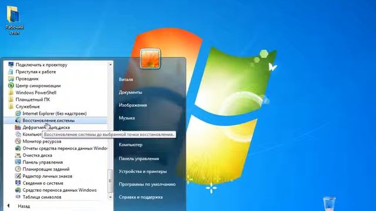Expand Планшетный ПК folder entry
Image resolution: width=376 pixels, height=211 pixels.
tap(33, 99)
